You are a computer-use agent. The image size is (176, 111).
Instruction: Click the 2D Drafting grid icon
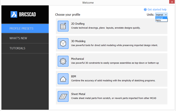point(63,26)
